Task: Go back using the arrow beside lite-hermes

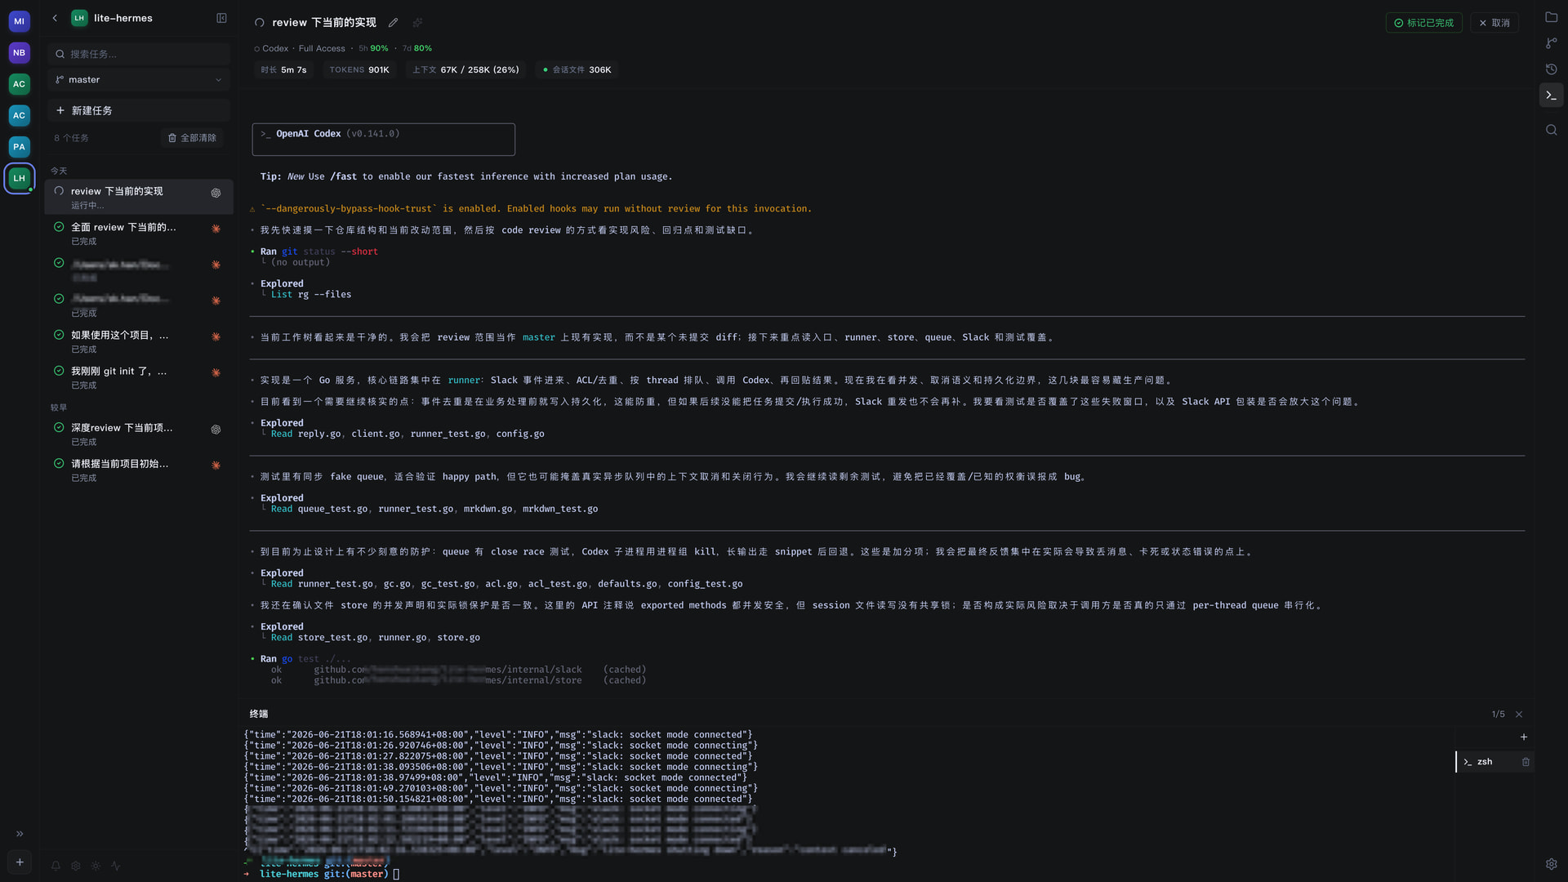Action: (55, 18)
